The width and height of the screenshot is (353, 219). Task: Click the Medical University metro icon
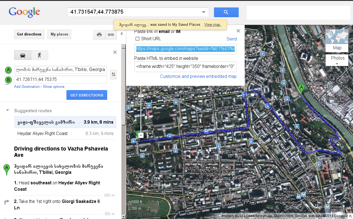click(x=207, y=131)
